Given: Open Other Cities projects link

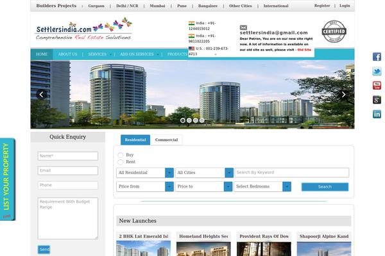Looking at the screenshot, I should pos(241,6).
